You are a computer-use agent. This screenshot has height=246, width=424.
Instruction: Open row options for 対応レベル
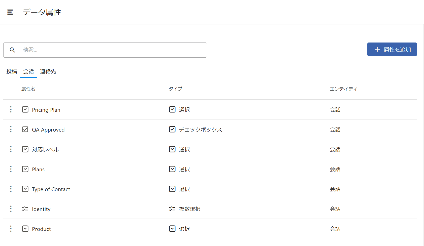click(11, 149)
